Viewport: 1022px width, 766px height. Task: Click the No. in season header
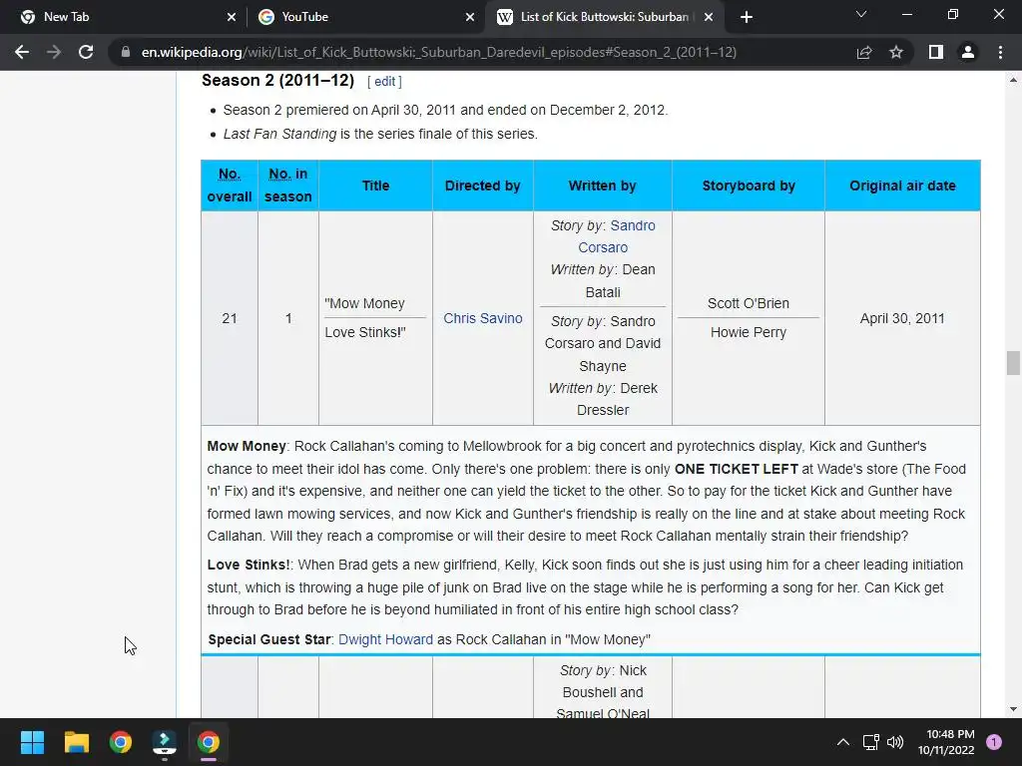pyautogui.click(x=288, y=186)
